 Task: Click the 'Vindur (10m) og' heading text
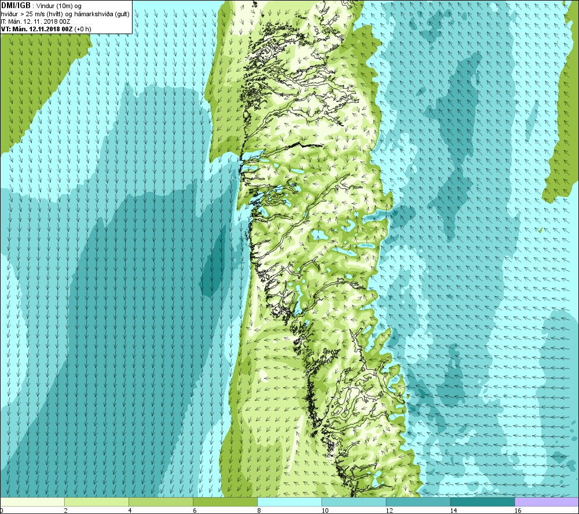pos(59,6)
